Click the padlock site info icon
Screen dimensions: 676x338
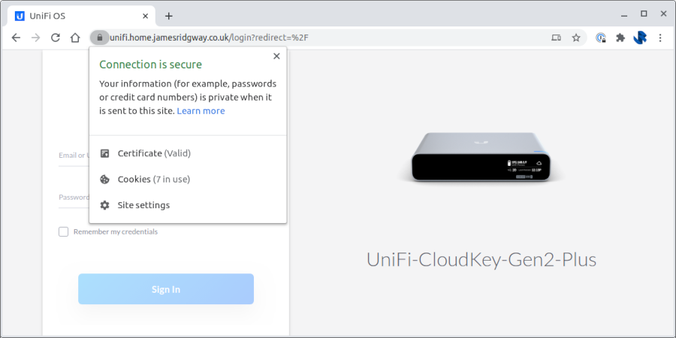point(99,38)
